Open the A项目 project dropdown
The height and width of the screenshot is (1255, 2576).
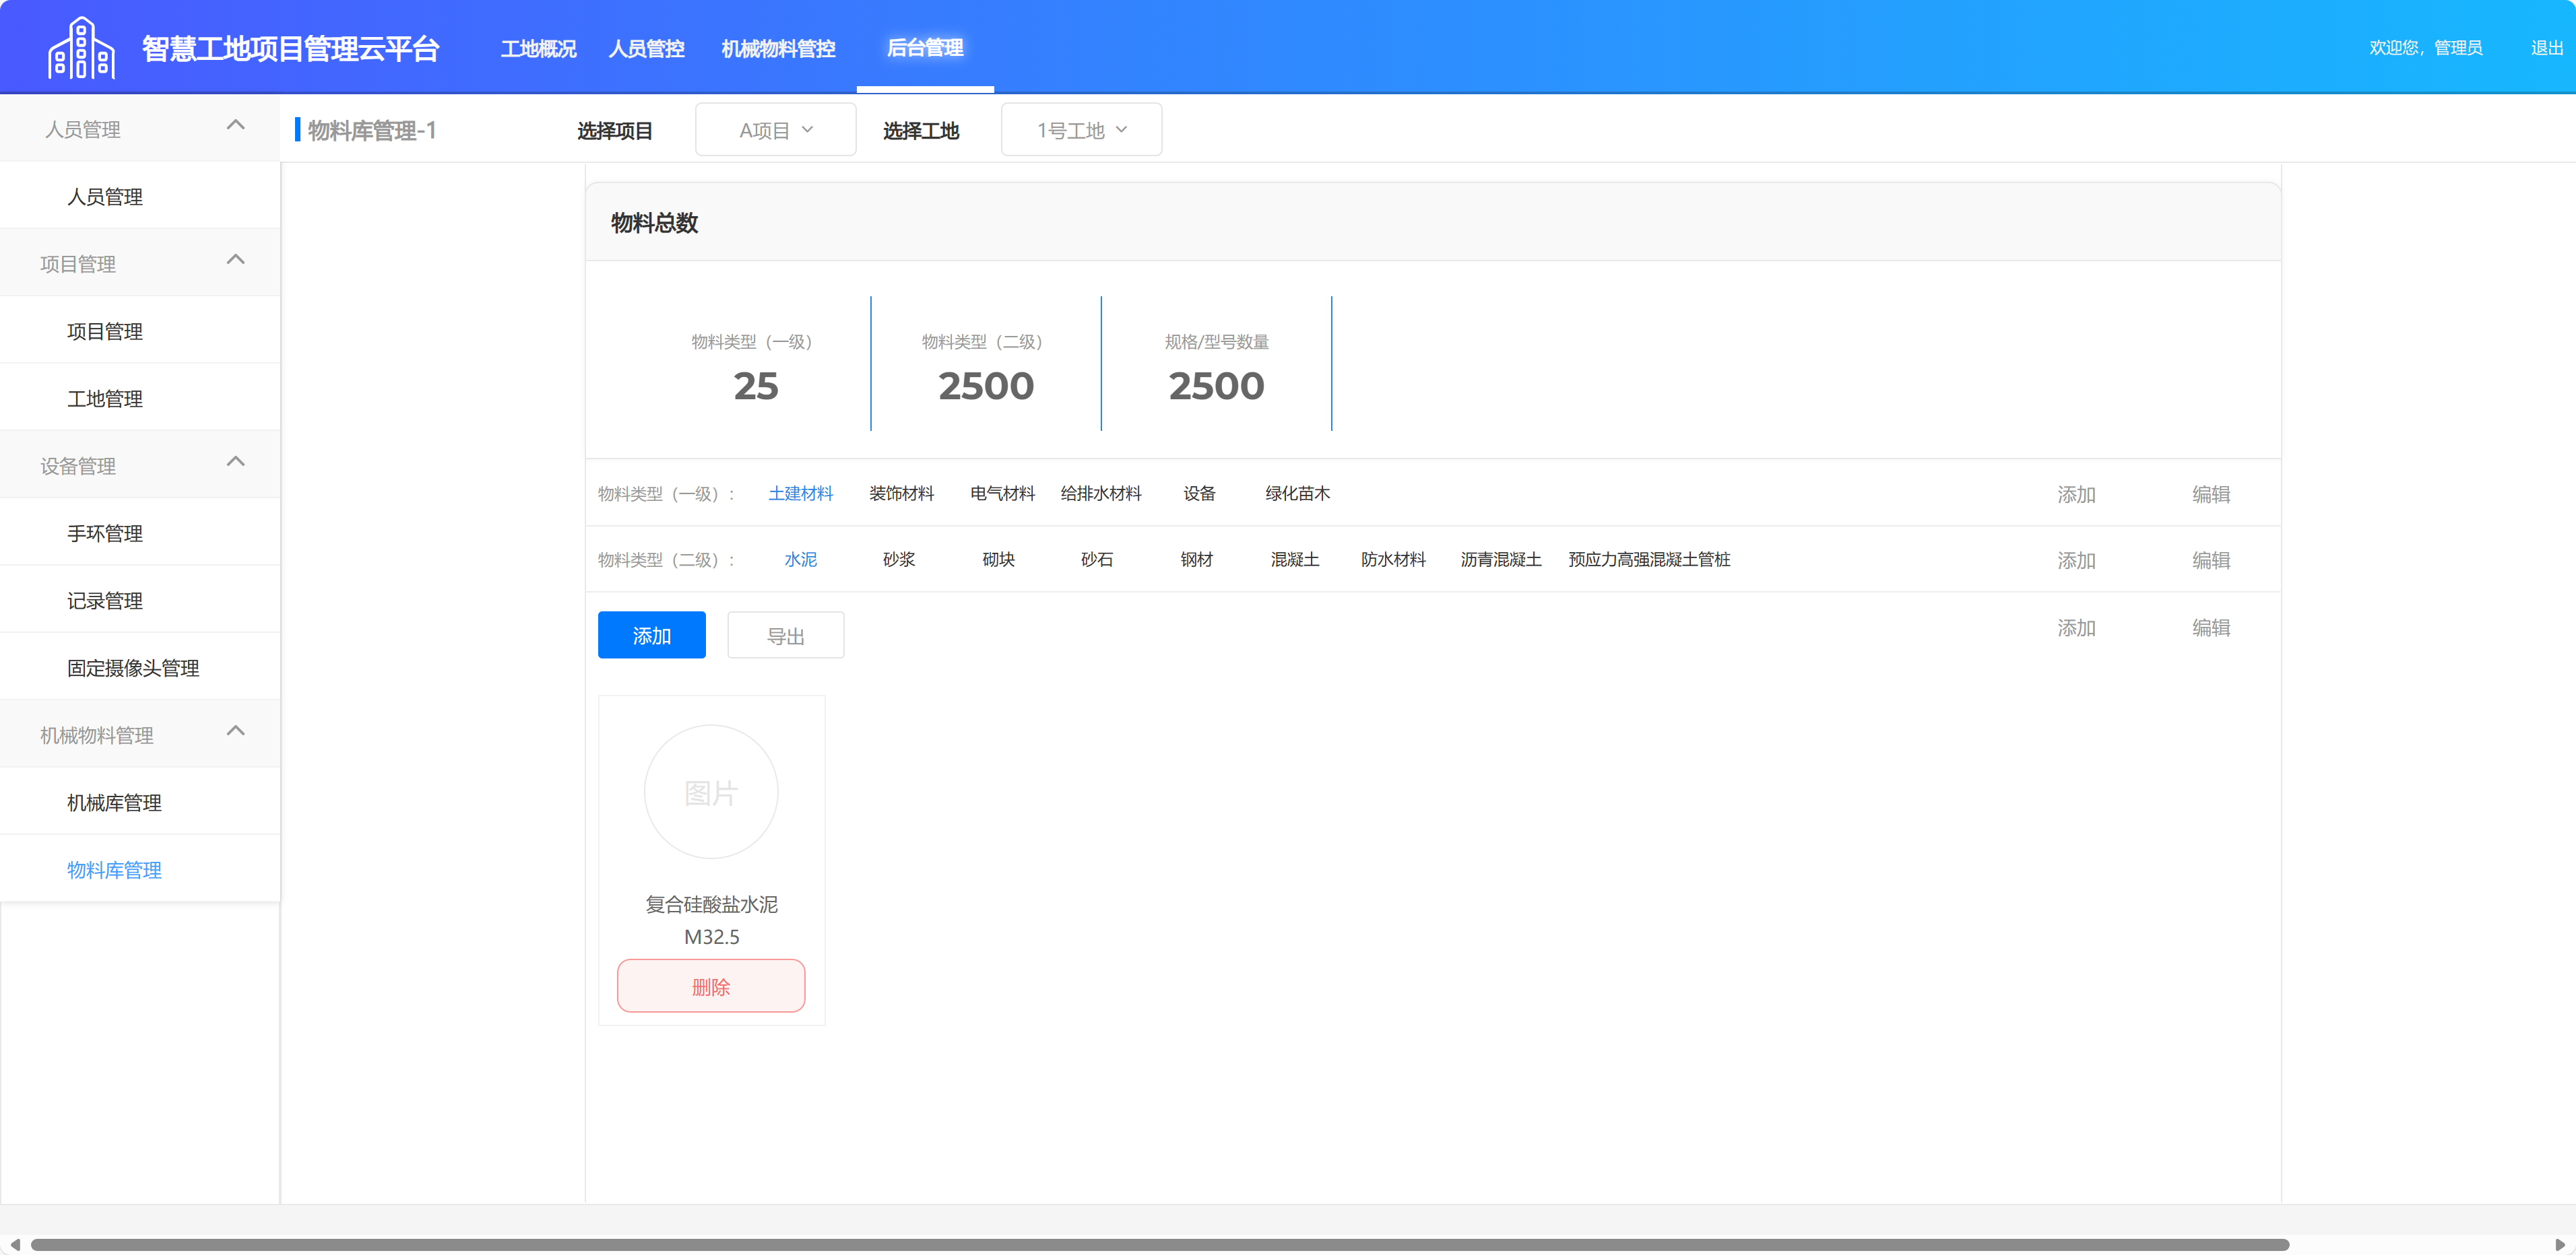click(x=776, y=130)
